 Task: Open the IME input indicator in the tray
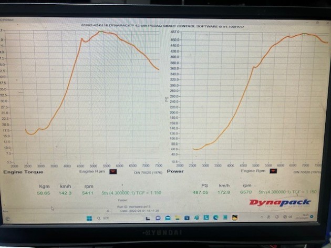point(268,217)
